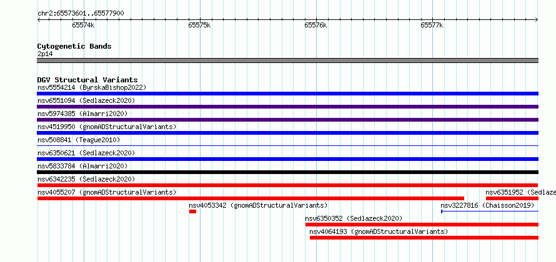Click the 65577k ruler tick label

tap(432, 25)
